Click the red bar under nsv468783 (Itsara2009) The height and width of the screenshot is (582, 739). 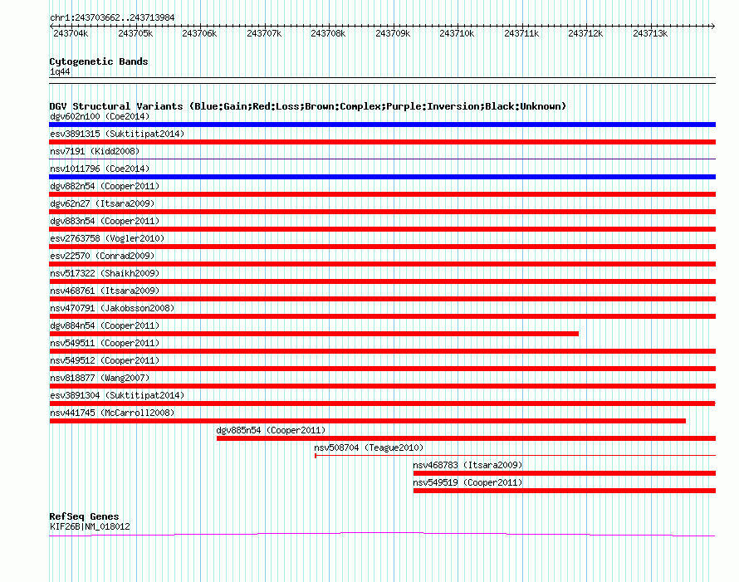tap(565, 473)
